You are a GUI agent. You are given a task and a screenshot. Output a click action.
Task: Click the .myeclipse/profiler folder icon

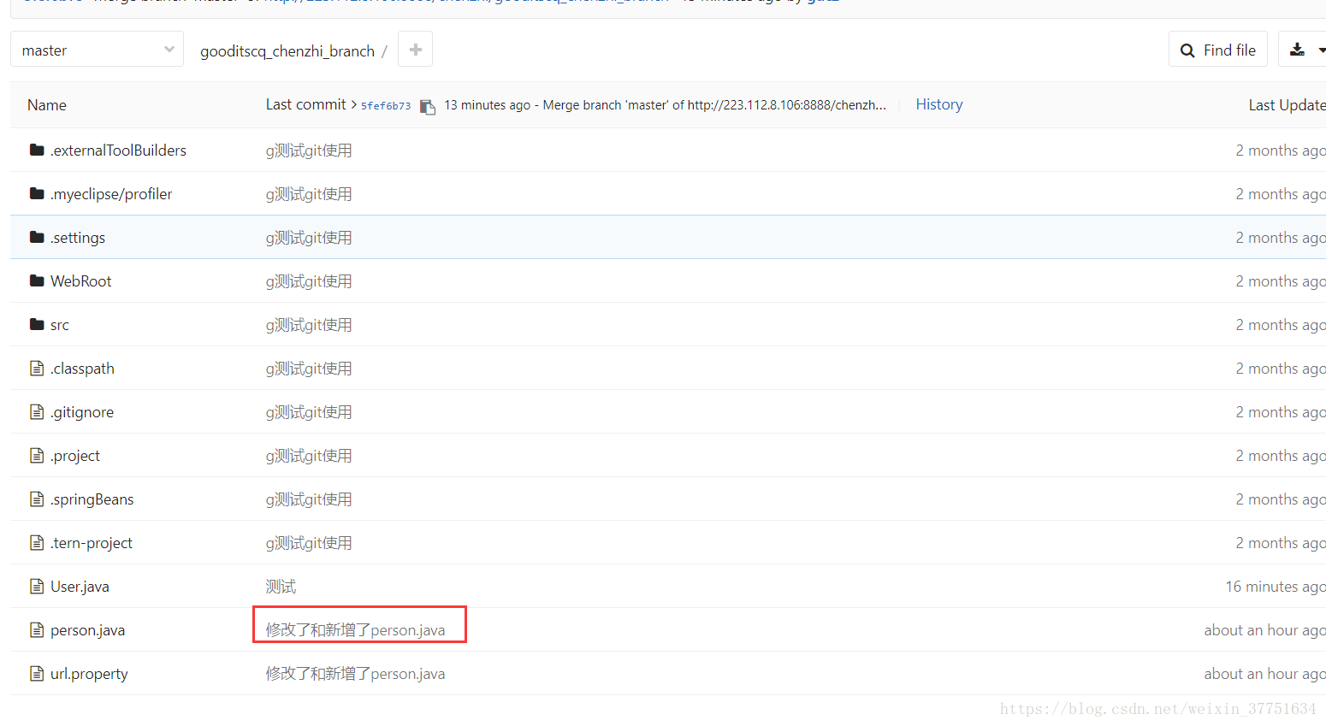pyautogui.click(x=37, y=193)
